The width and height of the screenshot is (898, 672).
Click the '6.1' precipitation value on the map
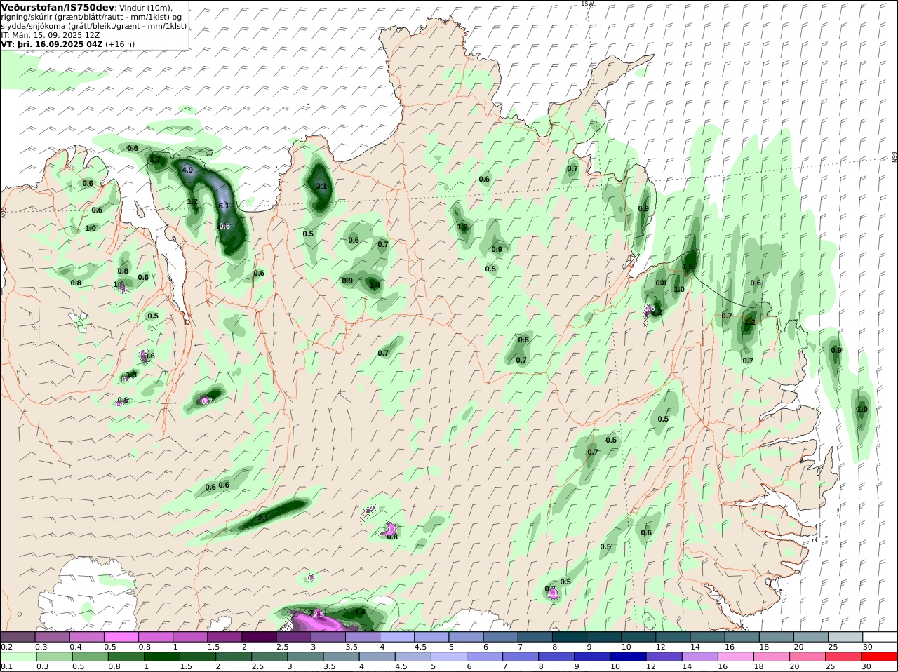coord(224,206)
